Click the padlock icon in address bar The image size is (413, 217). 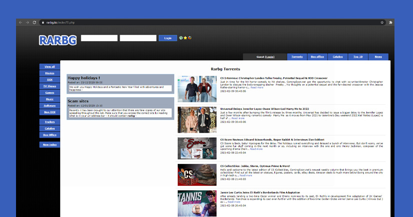[x=43, y=23]
